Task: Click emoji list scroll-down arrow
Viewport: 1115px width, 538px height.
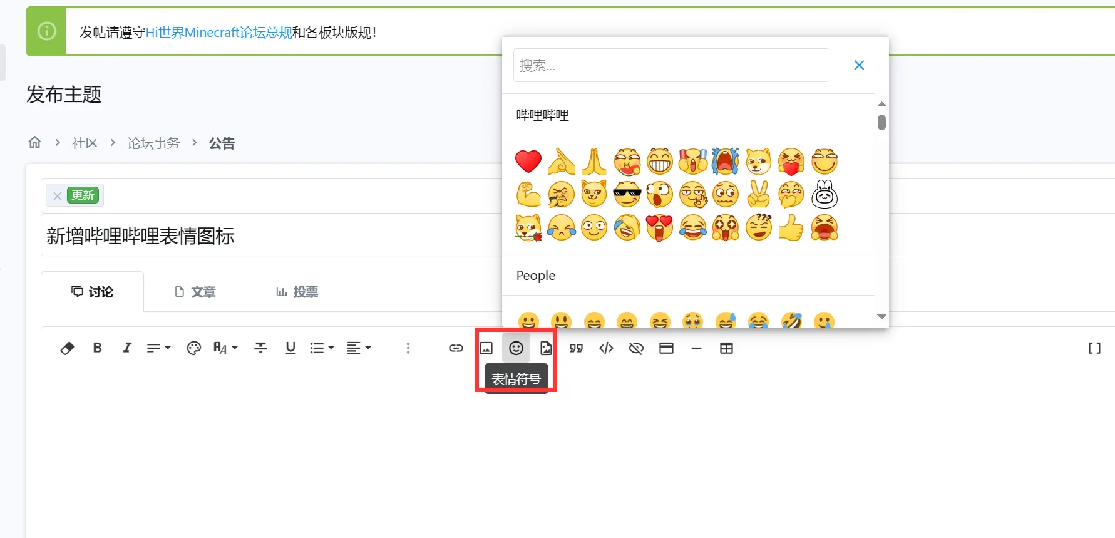Action: [881, 317]
